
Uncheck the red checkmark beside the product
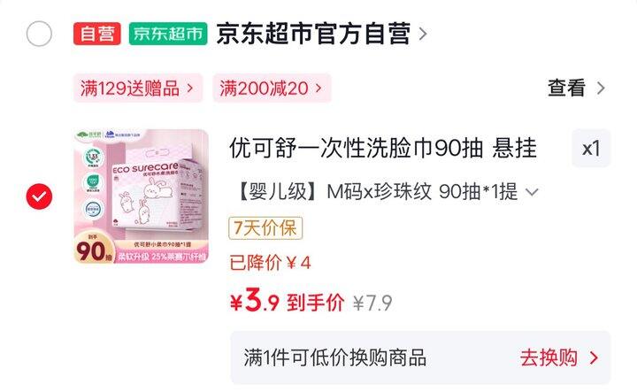(x=39, y=196)
